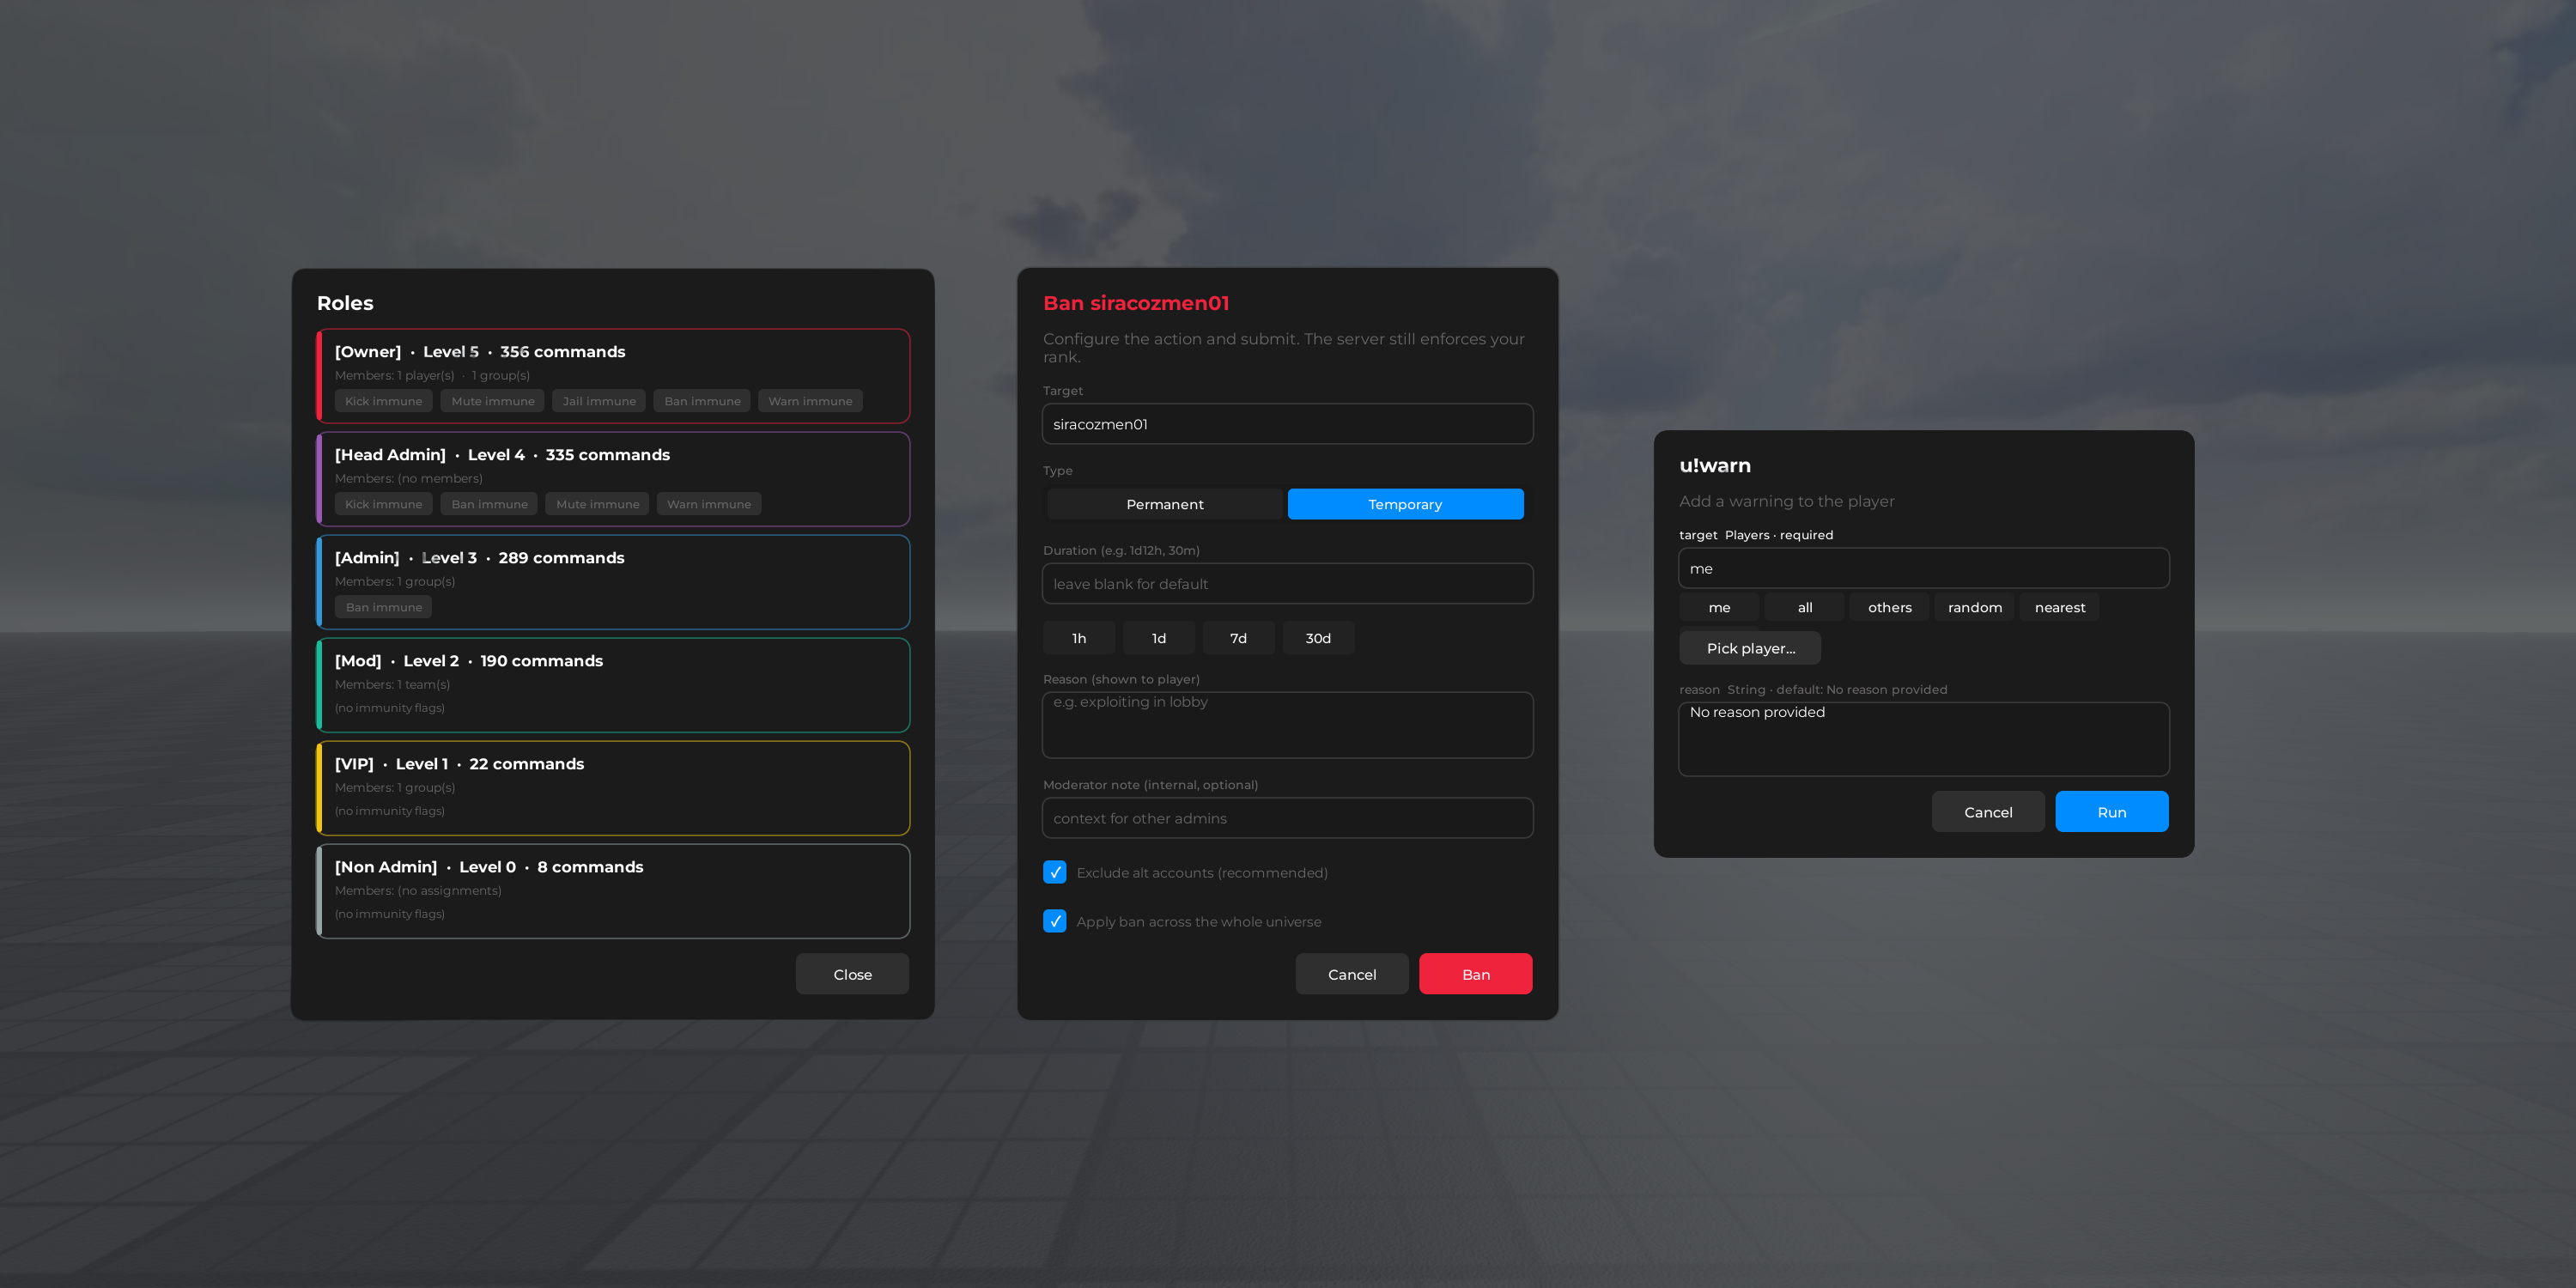The image size is (2576, 1288).
Task: Choose the 1h duration preset
Action: 1079,638
